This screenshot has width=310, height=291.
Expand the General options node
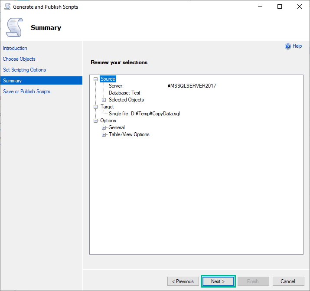[104, 128]
